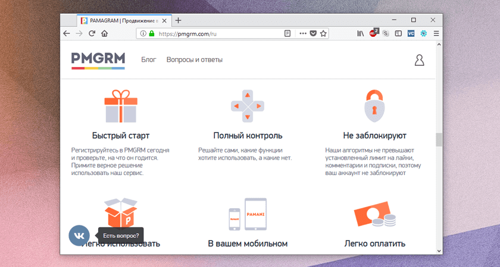Click the green padlock security icon

[x=151, y=33]
